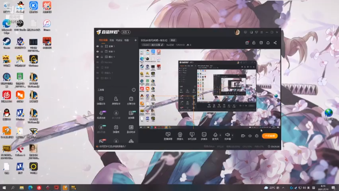The image size is (339, 191).
Task: Open Windows notification center
Action: pos(333,187)
